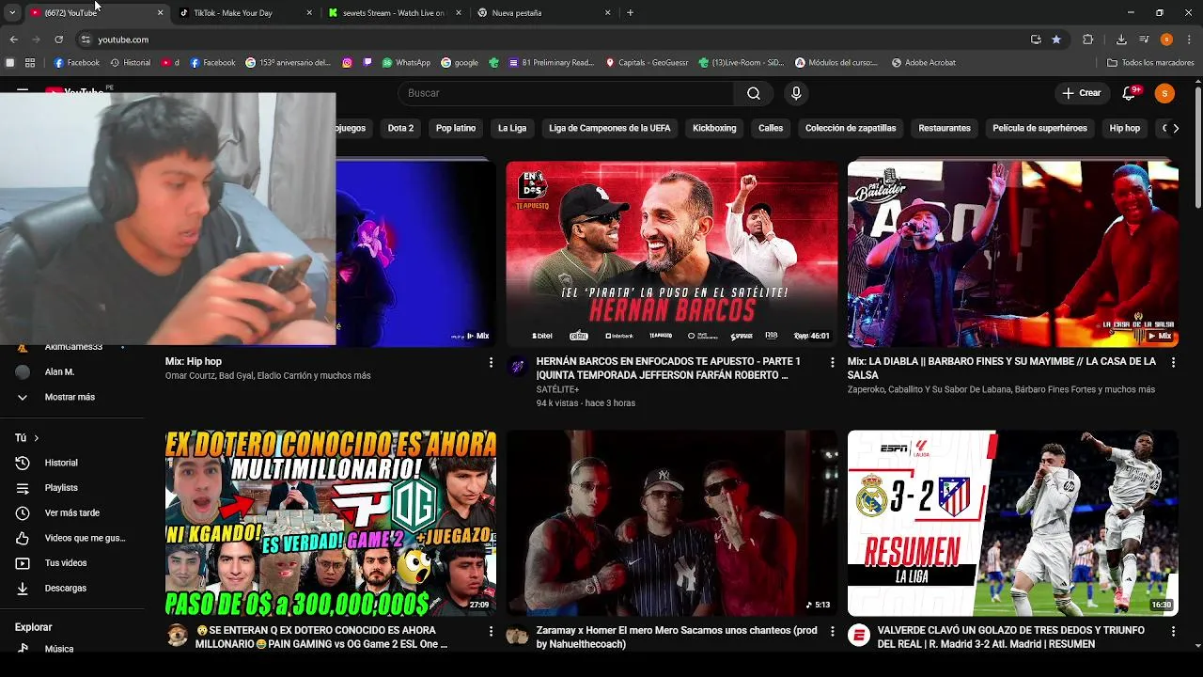The image size is (1203, 677).
Task: Open the YouTube account avatar menu
Action: [1164, 93]
